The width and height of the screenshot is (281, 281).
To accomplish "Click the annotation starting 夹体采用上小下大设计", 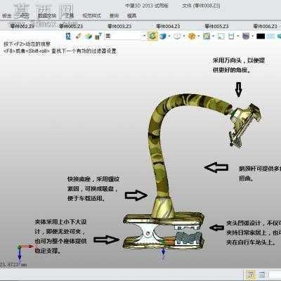I will click(x=61, y=236).
